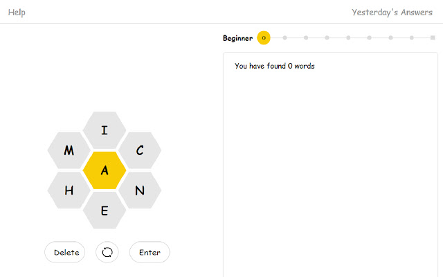Click the yellow score marker showing 0
Screen dimensions: 443x277
[264, 38]
